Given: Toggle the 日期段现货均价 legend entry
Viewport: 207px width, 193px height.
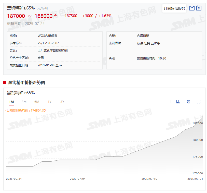Looking at the screenshot, I should point(25,111).
